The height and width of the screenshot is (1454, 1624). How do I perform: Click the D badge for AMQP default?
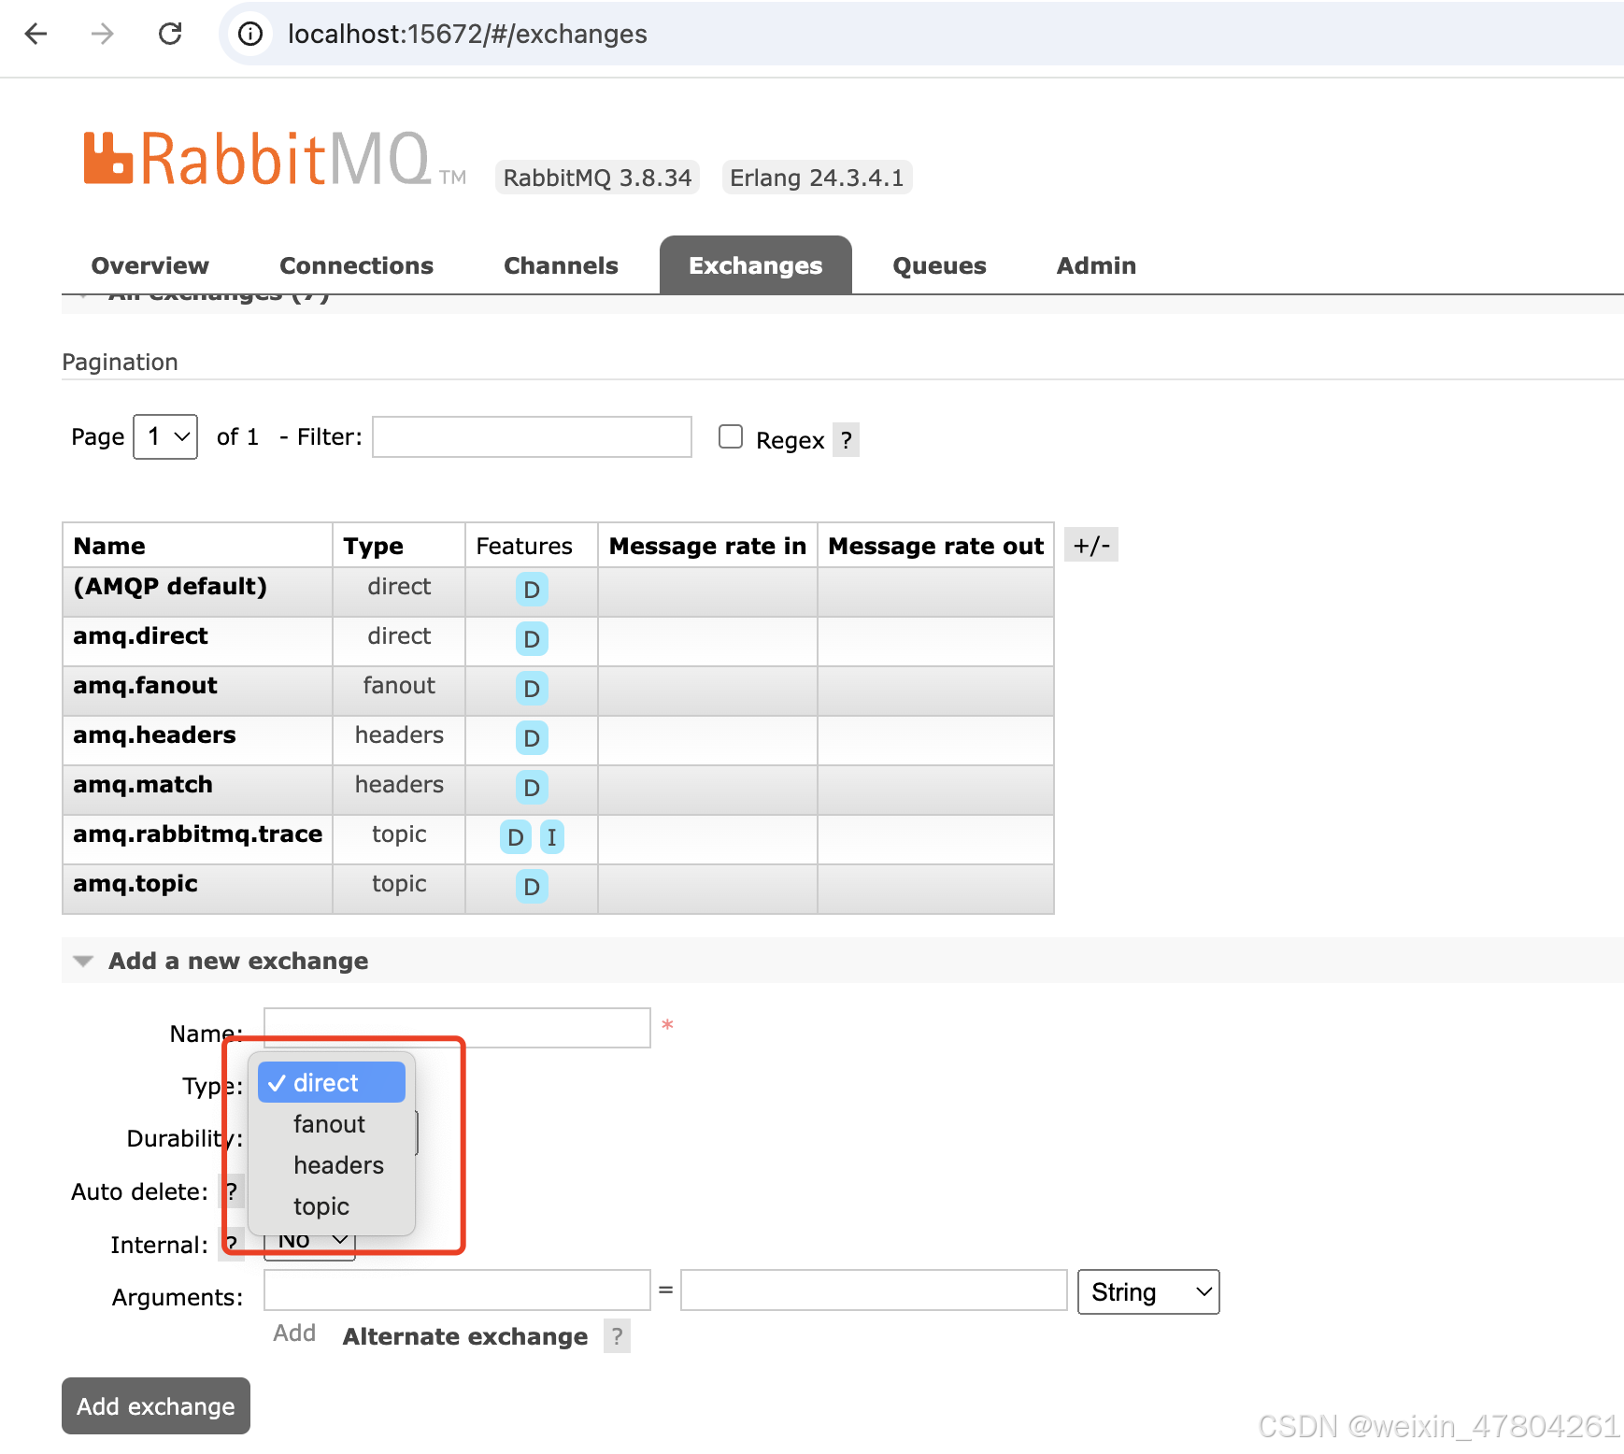point(532,590)
